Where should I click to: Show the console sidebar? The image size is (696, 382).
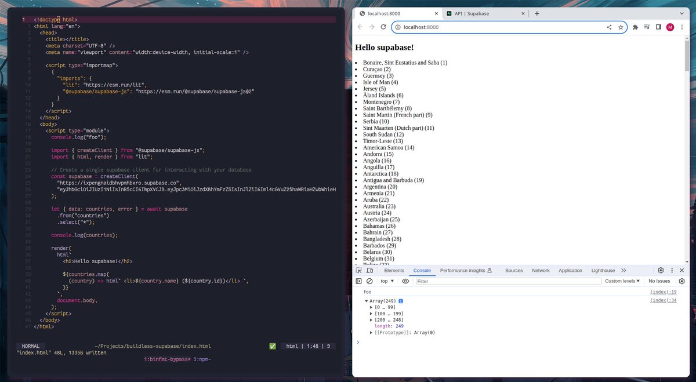coord(359,281)
